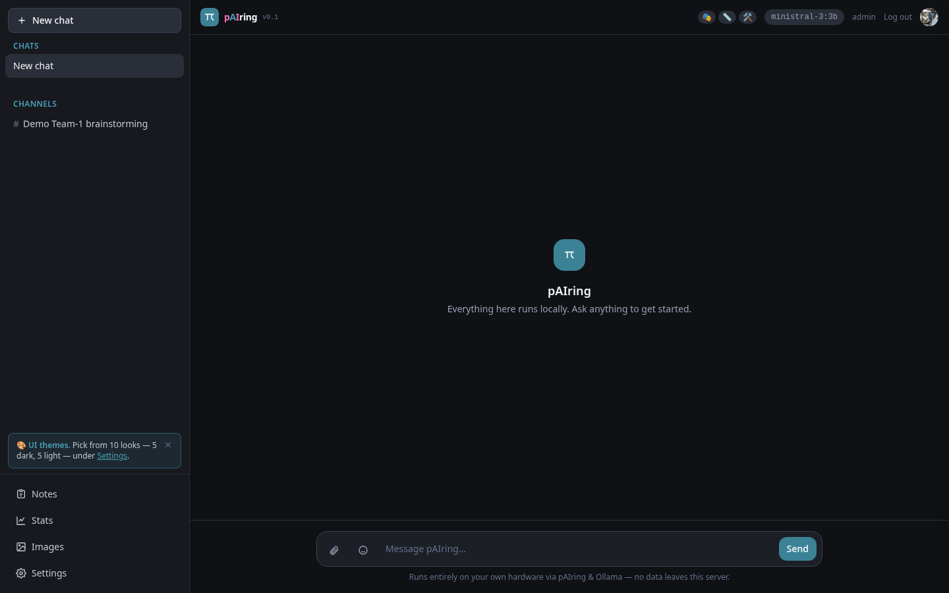Start a new chat with the plus button
The width and height of the screenshot is (949, 593).
(94, 20)
